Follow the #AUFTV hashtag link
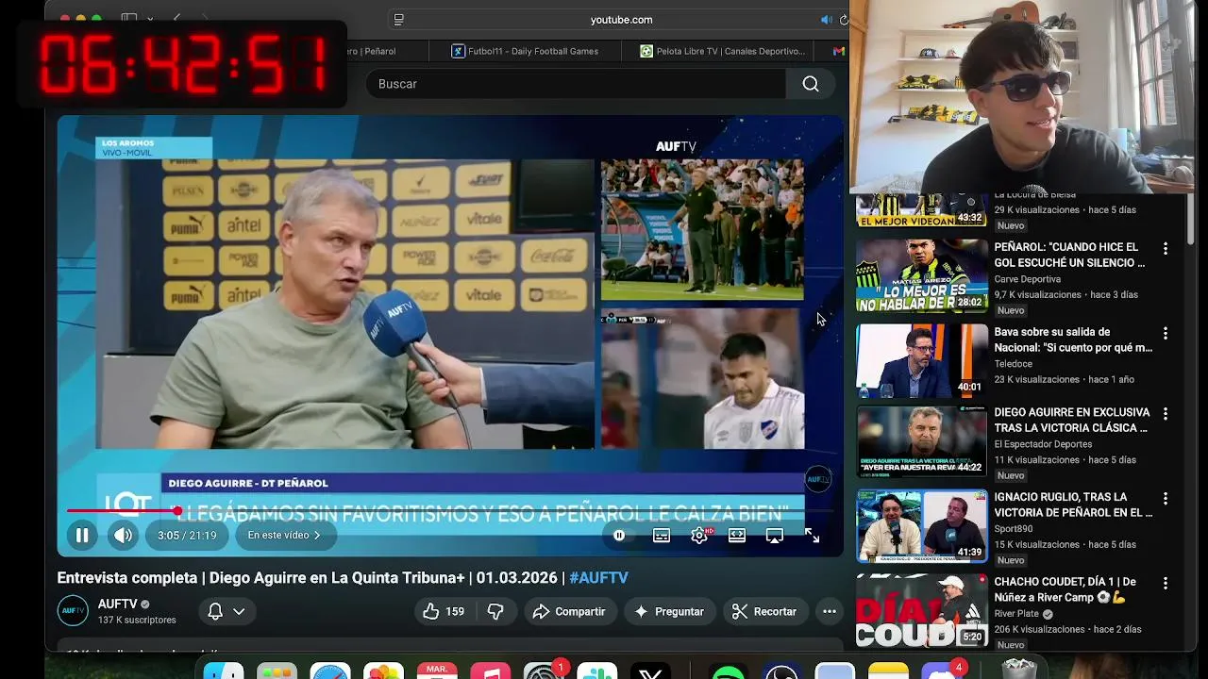The width and height of the screenshot is (1208, 679). click(598, 577)
